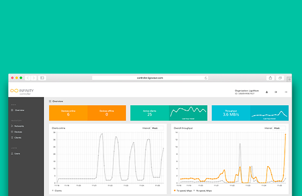Click the browser back arrow
The height and width of the screenshot is (196, 302).
point(28,78)
